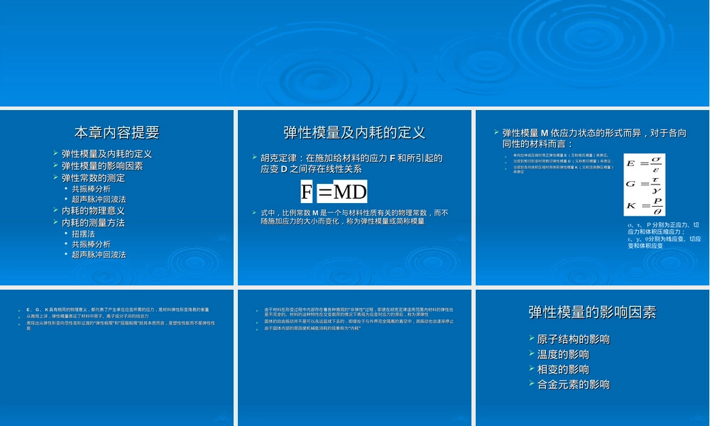
Task: Select the slide starting with 由于材料在形变过程中
Action: (x=354, y=358)
